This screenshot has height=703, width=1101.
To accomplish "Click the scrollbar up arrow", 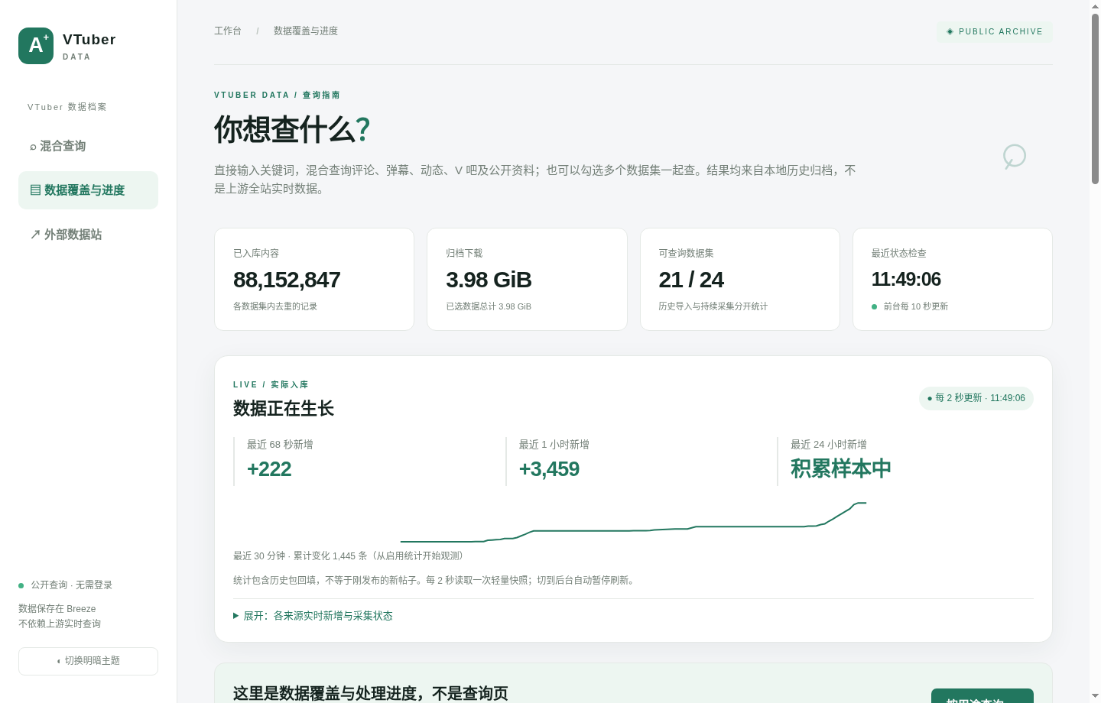I will click(1095, 6).
